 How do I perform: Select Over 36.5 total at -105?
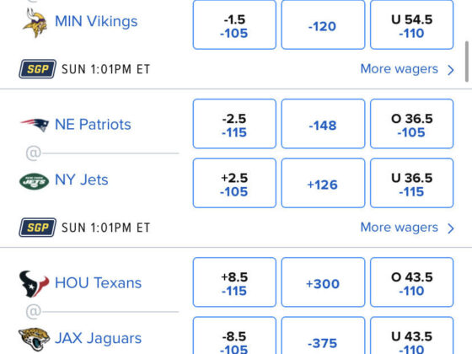[412, 124]
